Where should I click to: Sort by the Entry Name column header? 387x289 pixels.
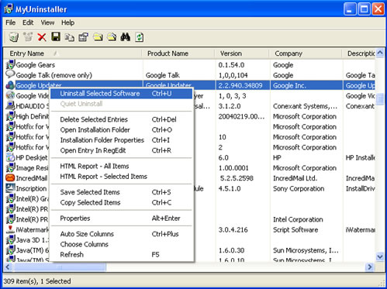(73, 53)
